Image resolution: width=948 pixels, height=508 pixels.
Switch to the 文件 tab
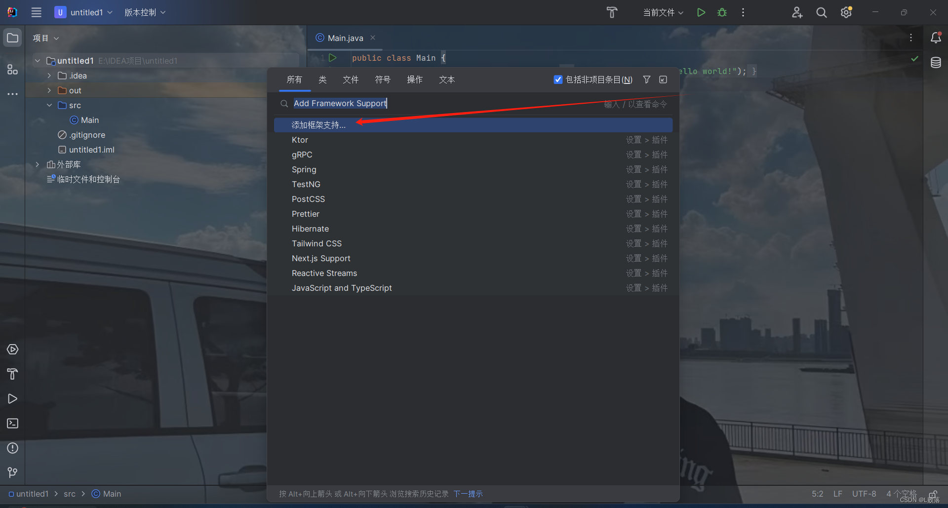[x=351, y=79]
